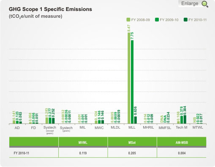Click the MWC axis label
The height and width of the screenshot is (167, 215).
pos(99,128)
